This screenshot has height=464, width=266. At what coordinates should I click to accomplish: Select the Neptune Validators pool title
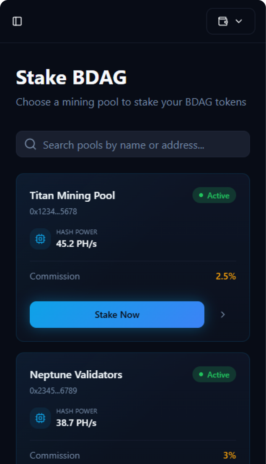(x=76, y=374)
